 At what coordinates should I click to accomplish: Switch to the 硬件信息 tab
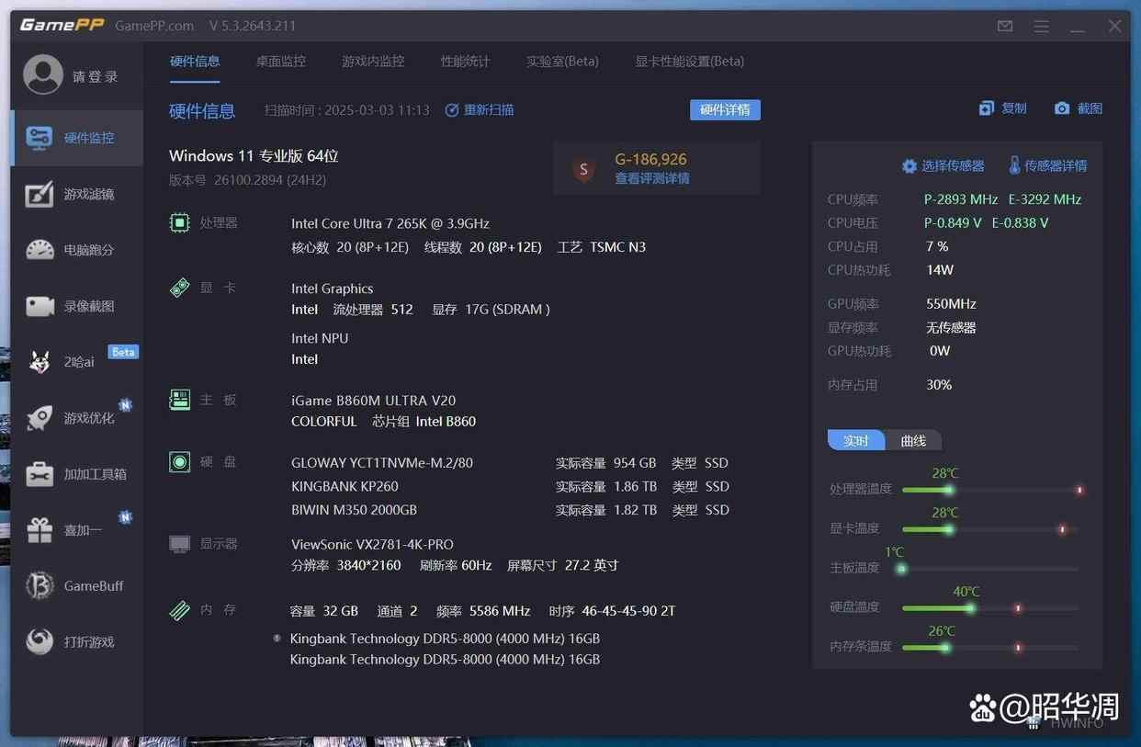pyautogui.click(x=195, y=62)
